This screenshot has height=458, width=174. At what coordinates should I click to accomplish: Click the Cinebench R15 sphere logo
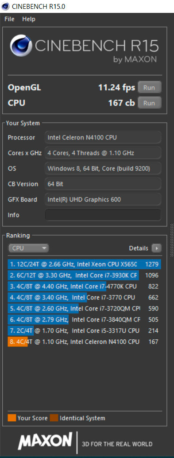coord(22,46)
